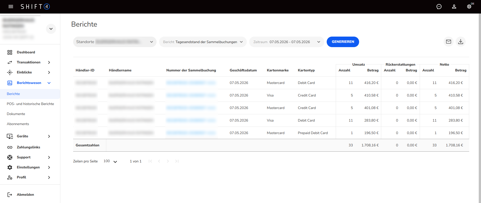481x203 pixels.
Task: Click the Dashboard grid icon
Action: (x=10, y=52)
